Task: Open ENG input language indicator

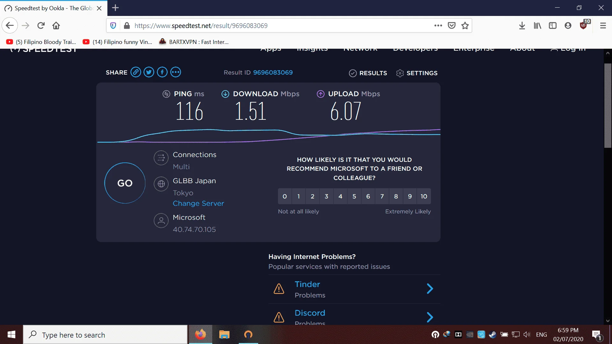Action: (541, 334)
